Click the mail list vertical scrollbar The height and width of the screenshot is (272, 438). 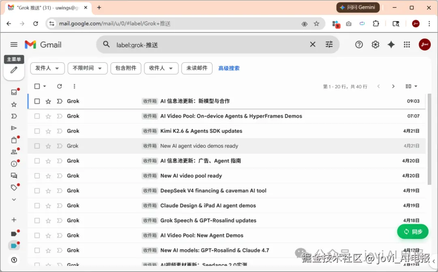pos(429,139)
